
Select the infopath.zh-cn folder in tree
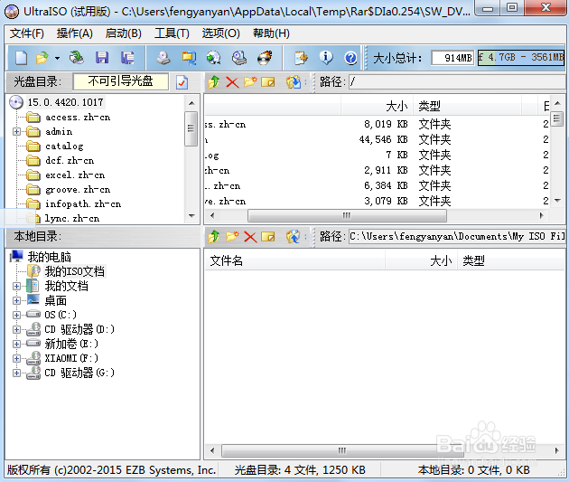pos(83,204)
